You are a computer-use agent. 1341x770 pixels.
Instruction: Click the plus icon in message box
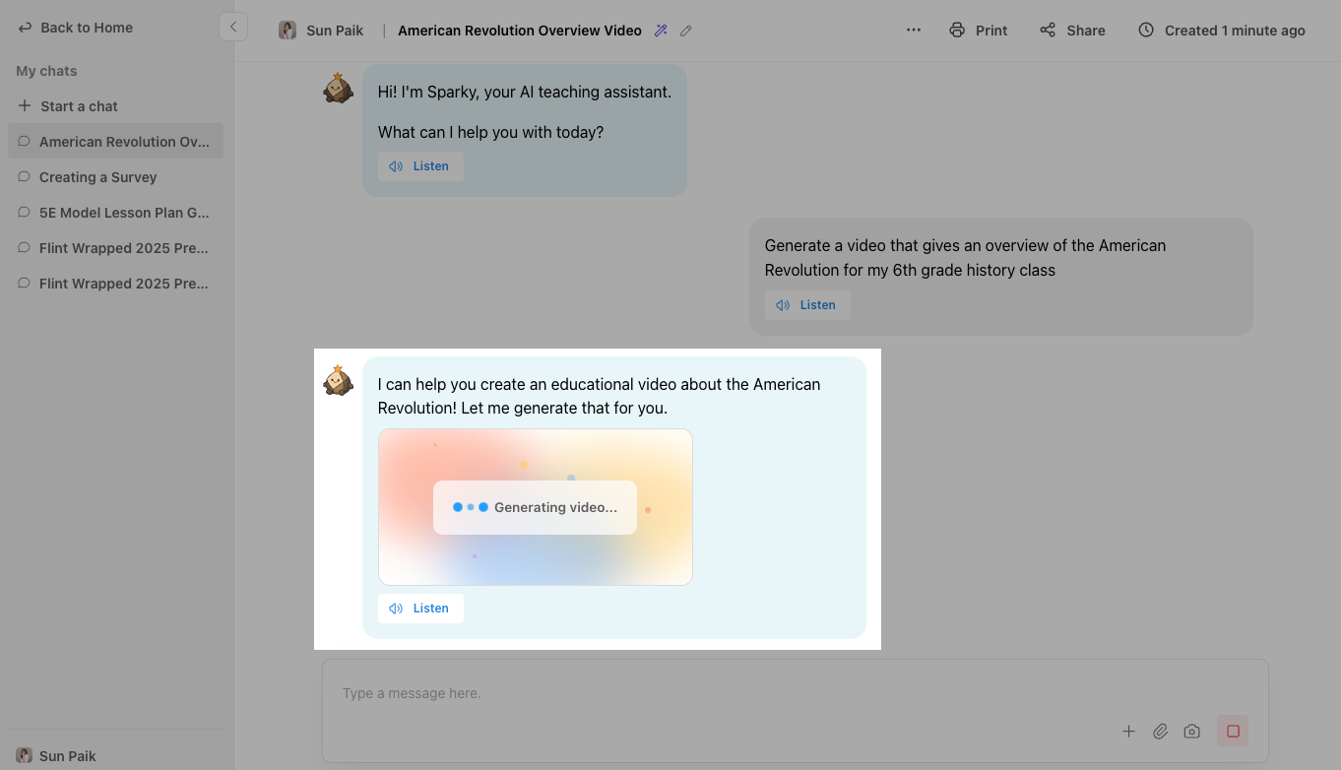coord(1129,732)
